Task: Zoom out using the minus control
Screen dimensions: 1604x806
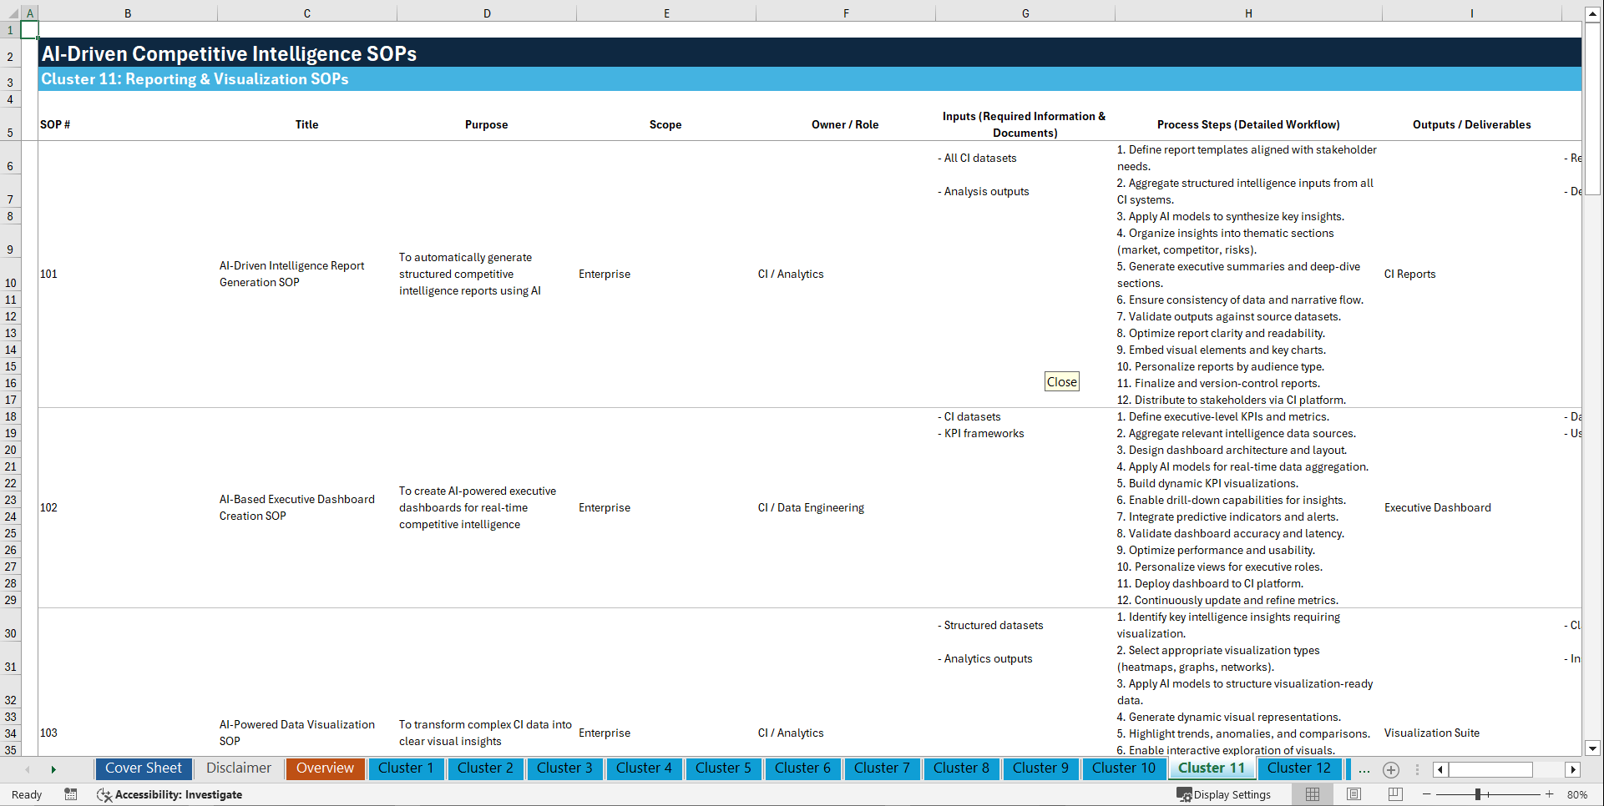Action: (x=1427, y=794)
